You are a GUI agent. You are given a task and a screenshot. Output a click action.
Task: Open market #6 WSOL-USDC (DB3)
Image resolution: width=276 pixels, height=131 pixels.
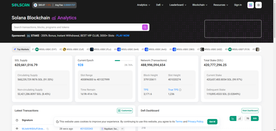(x=182, y=49)
